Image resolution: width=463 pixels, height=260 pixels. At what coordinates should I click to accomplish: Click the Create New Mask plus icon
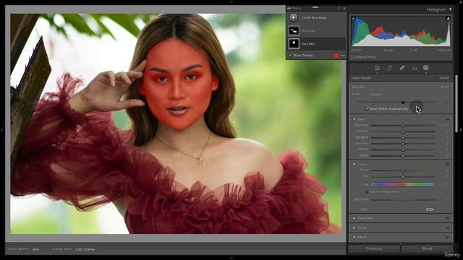[293, 17]
